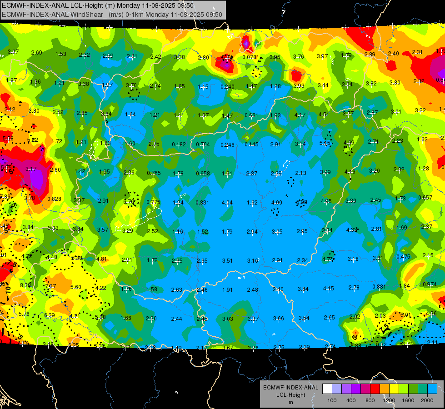This screenshot has width=445, height=409.
Task: Click the wind shear value '0.240'
Action: [x=227, y=86]
